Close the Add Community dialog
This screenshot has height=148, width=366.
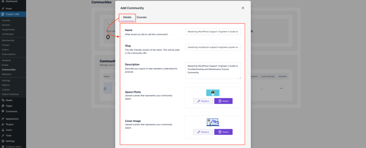tap(243, 8)
